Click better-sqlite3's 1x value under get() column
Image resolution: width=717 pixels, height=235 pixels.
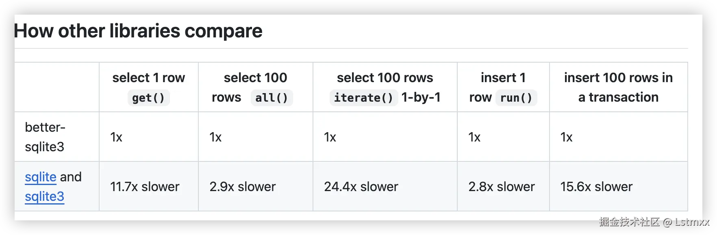click(x=116, y=137)
